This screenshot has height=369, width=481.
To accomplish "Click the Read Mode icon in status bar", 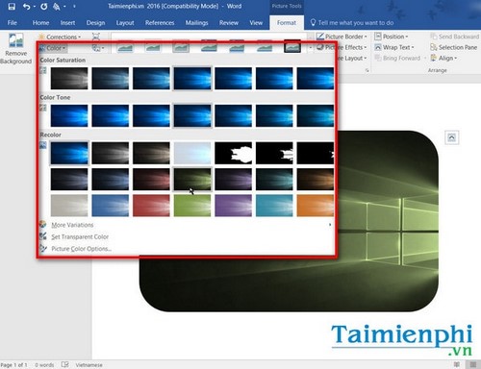I will tap(457, 364).
